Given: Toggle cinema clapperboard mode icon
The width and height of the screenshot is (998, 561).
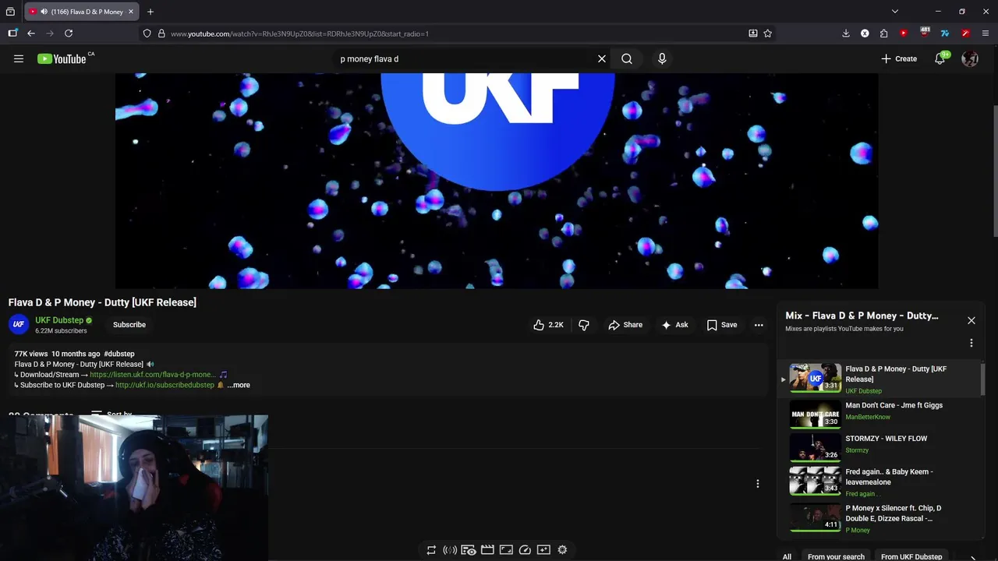Looking at the screenshot, I should [x=487, y=550].
